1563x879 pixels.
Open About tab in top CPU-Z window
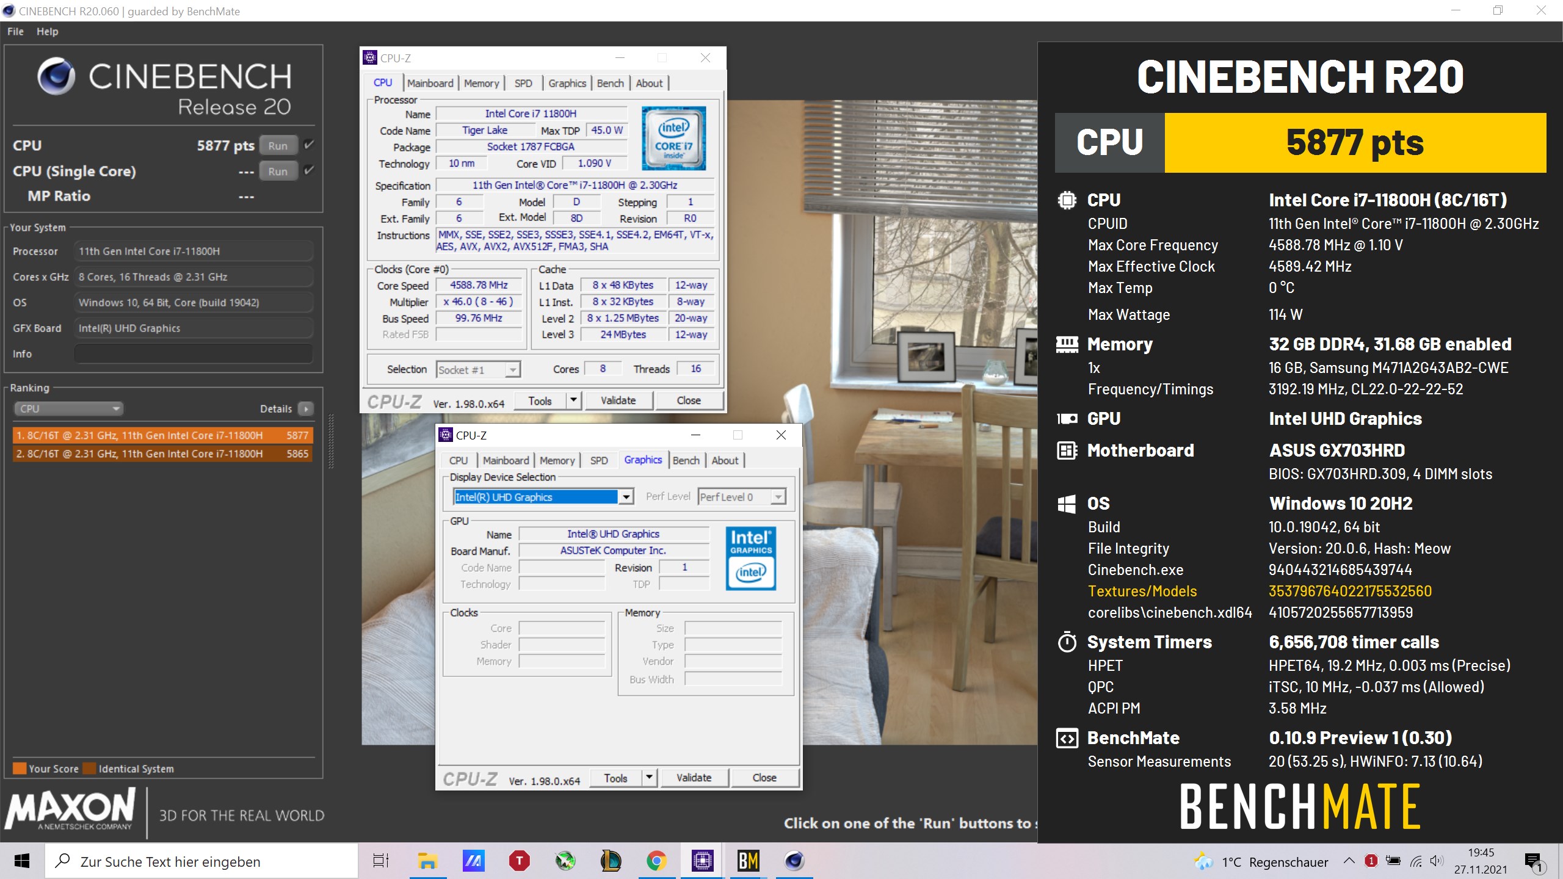coord(649,83)
